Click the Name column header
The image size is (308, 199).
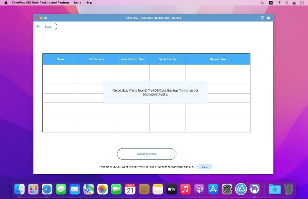pos(60,59)
